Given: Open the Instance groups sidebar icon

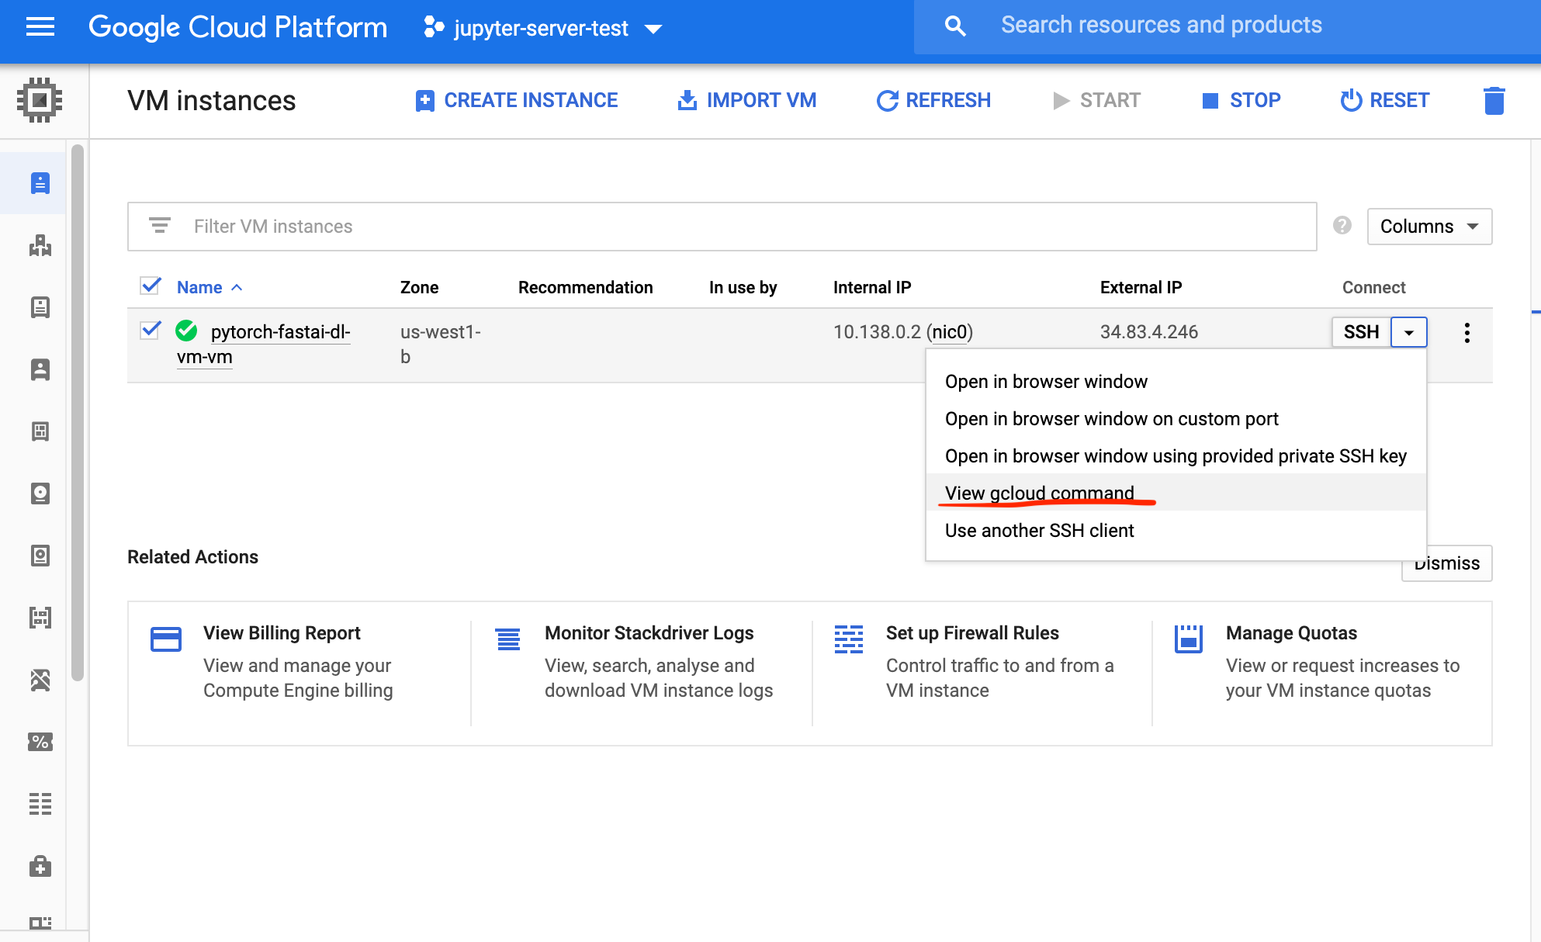Looking at the screenshot, I should [x=40, y=246].
